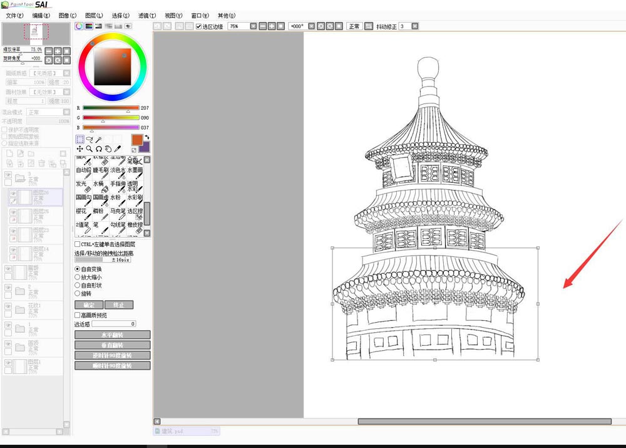This screenshot has height=448, width=626.
Task: Swap foreground and background colors
Action: click(x=146, y=137)
